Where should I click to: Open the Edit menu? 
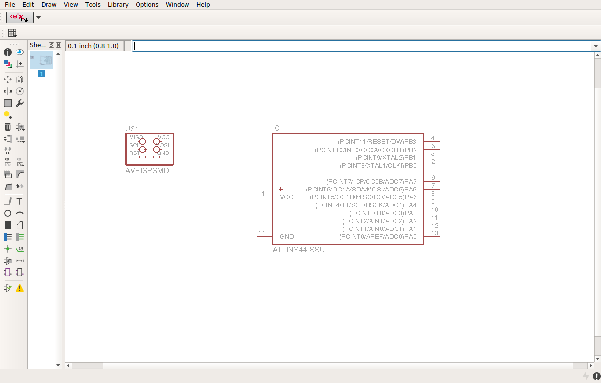click(28, 4)
